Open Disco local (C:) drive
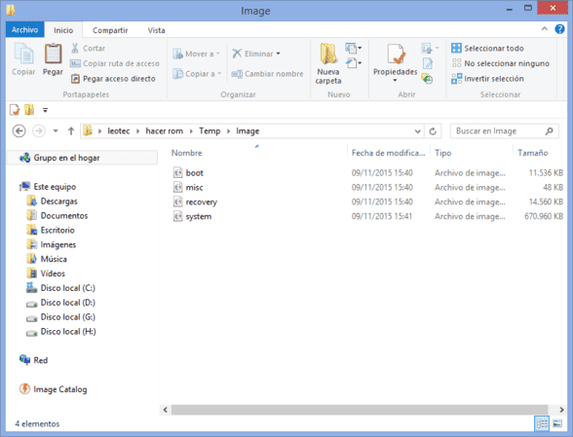 pos(60,288)
